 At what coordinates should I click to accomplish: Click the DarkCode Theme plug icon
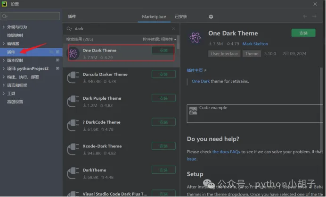point(73,125)
